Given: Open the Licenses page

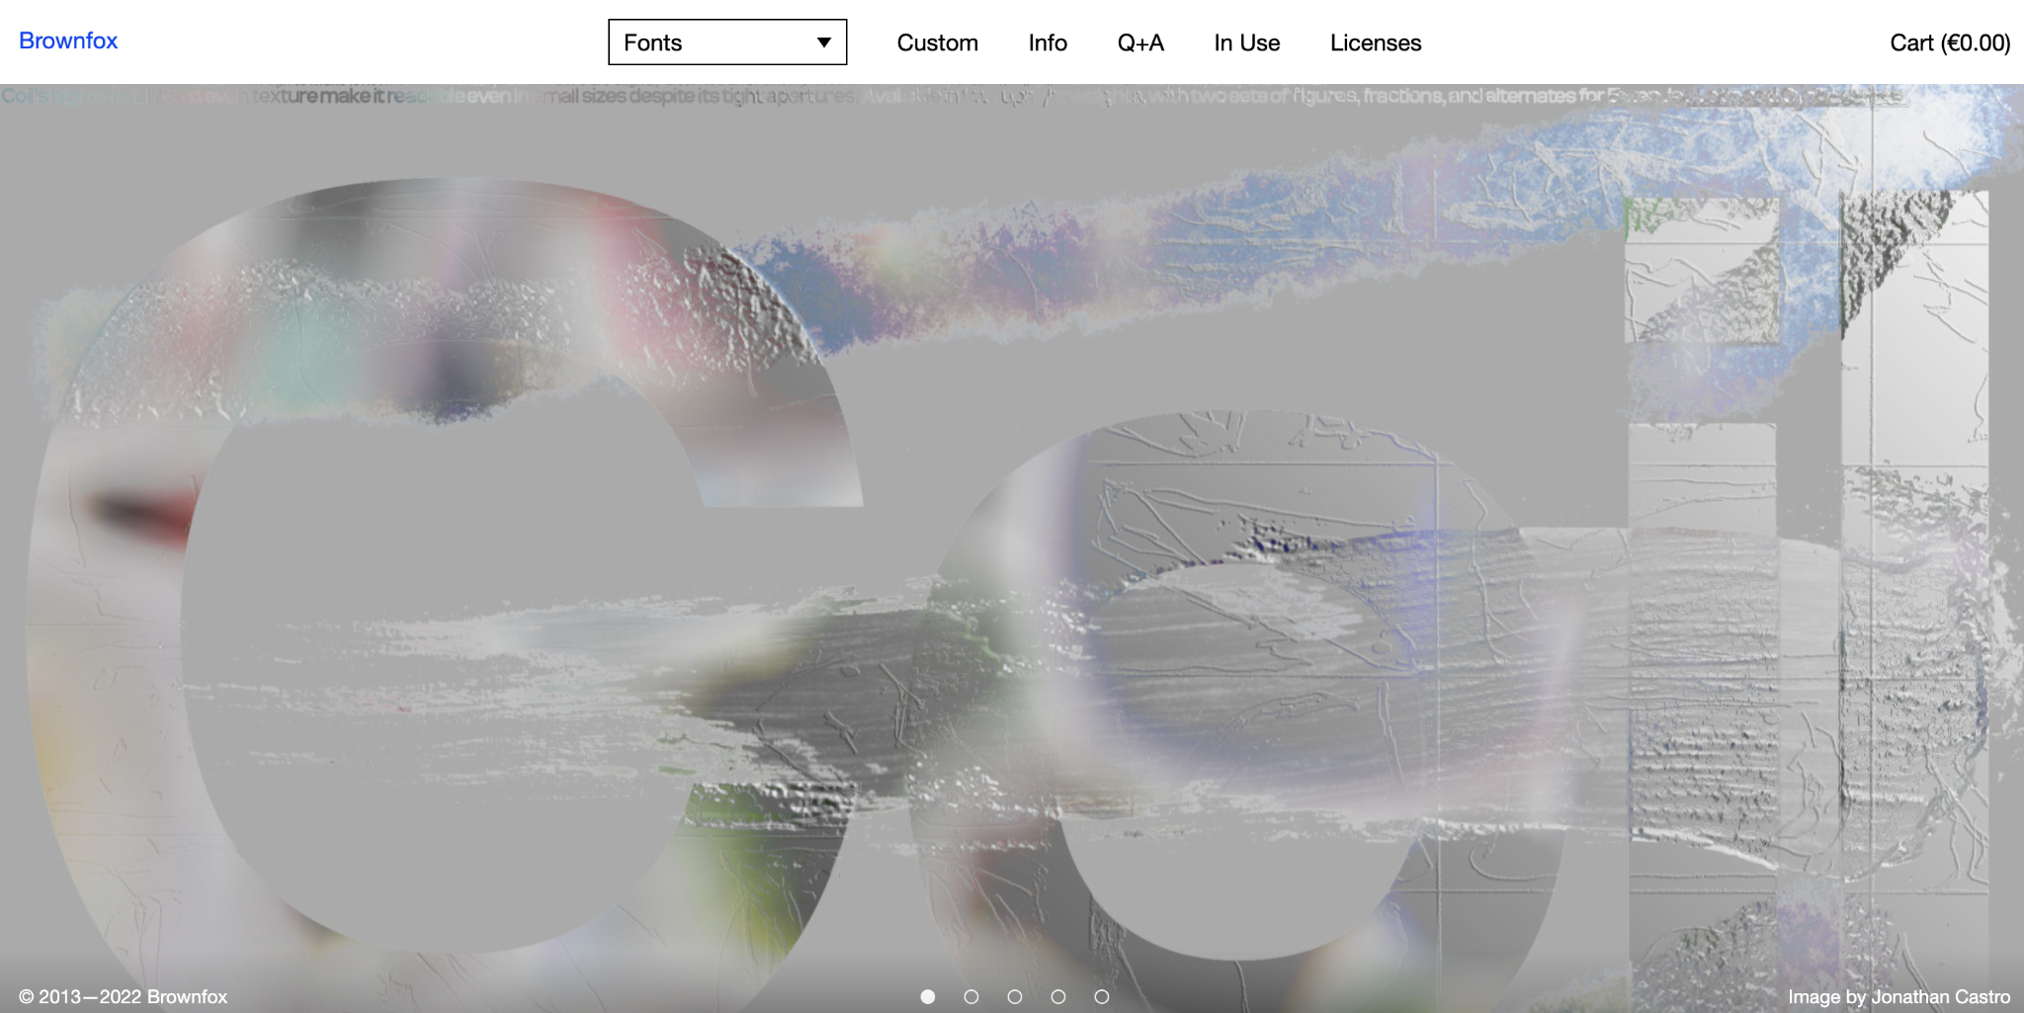Looking at the screenshot, I should coord(1375,42).
